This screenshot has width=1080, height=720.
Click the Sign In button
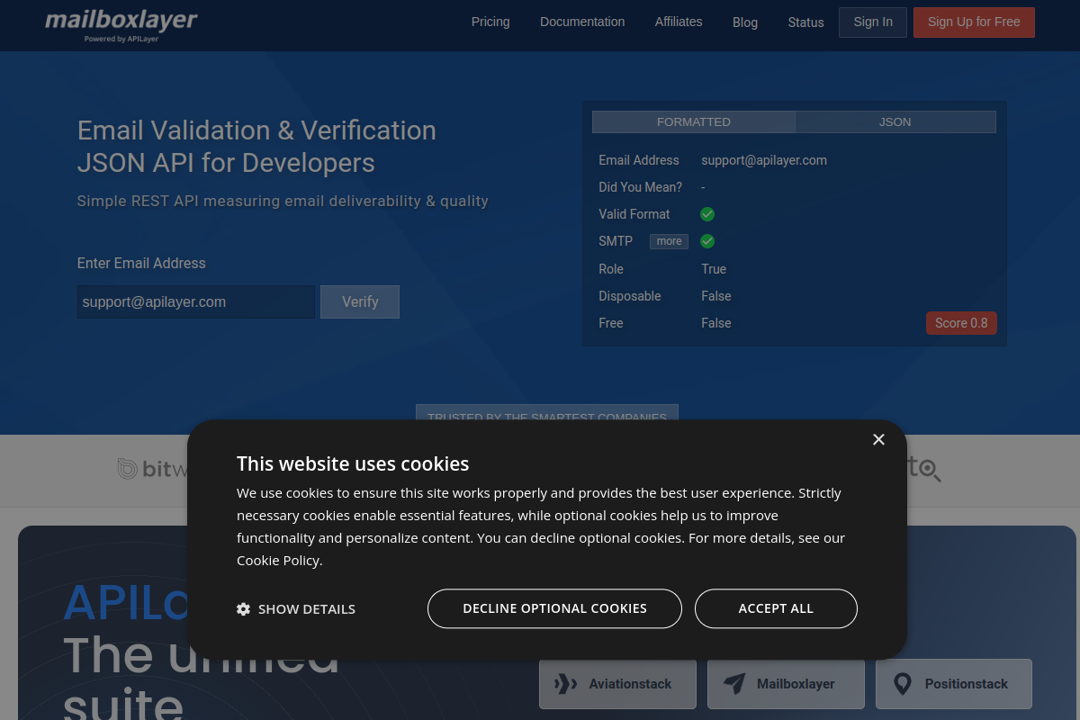click(x=873, y=22)
